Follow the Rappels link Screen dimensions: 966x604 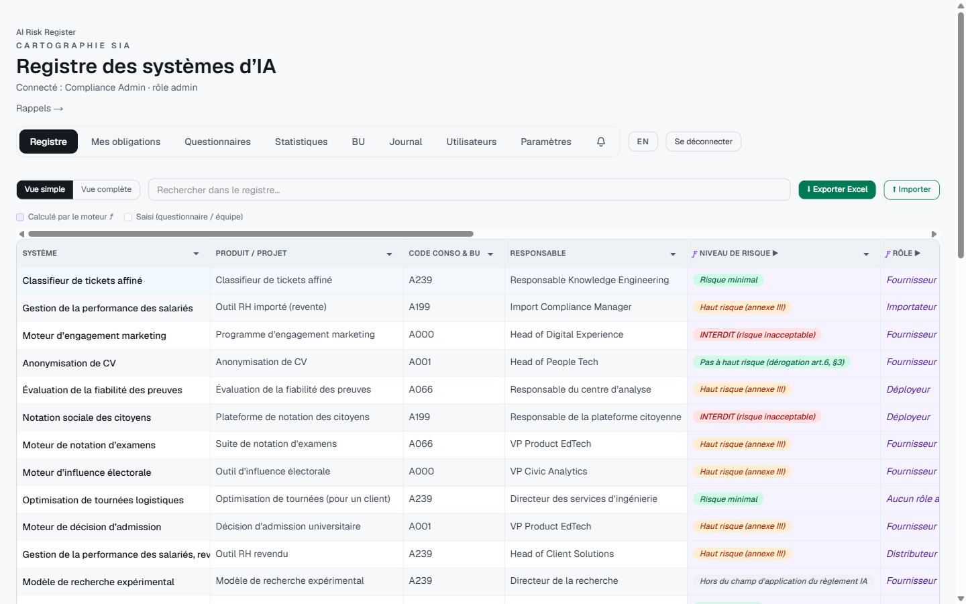40,108
